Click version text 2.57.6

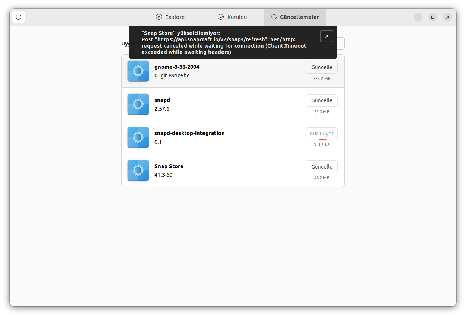coord(162,109)
